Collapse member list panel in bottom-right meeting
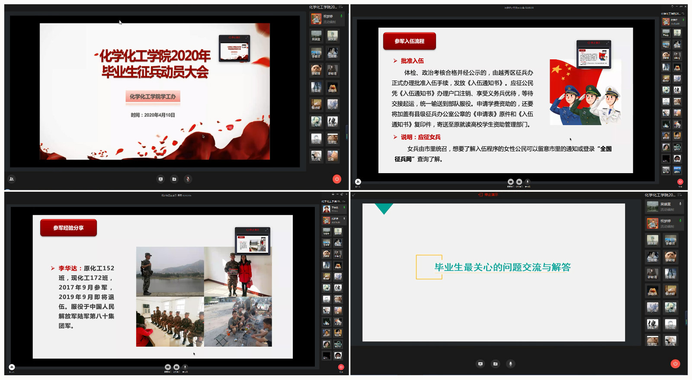This screenshot has width=692, height=380. pyautogui.click(x=680, y=195)
